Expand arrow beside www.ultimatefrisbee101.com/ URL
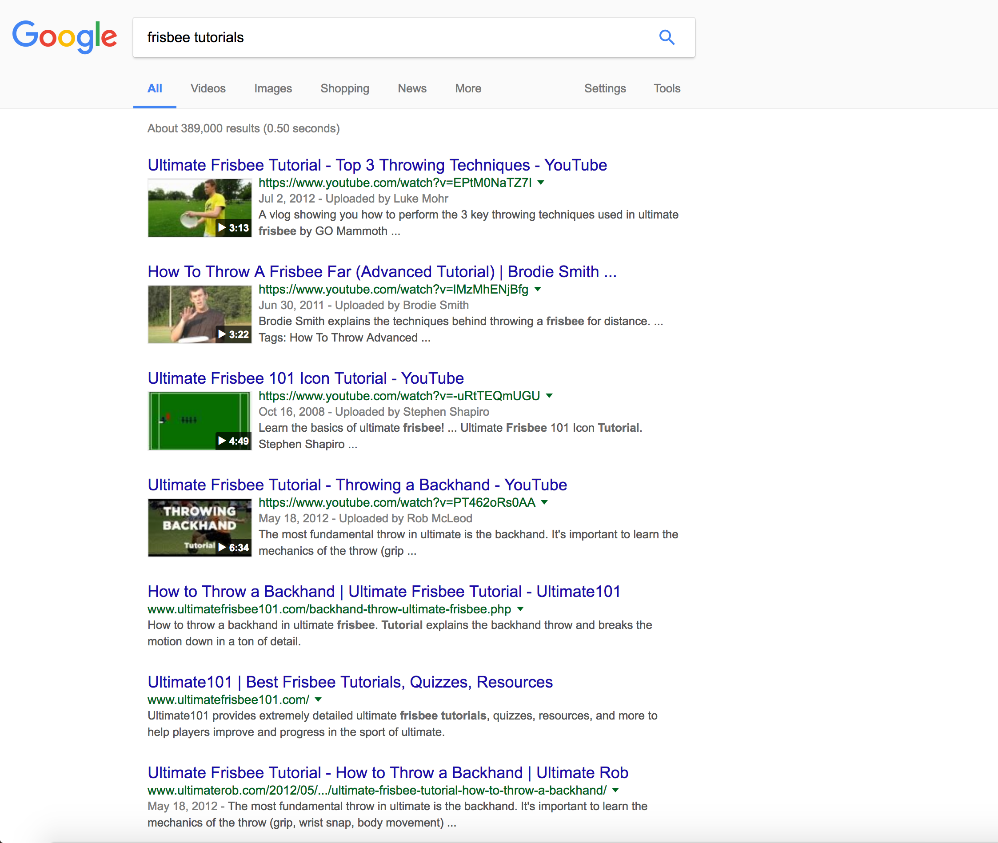This screenshot has width=998, height=843. (318, 700)
